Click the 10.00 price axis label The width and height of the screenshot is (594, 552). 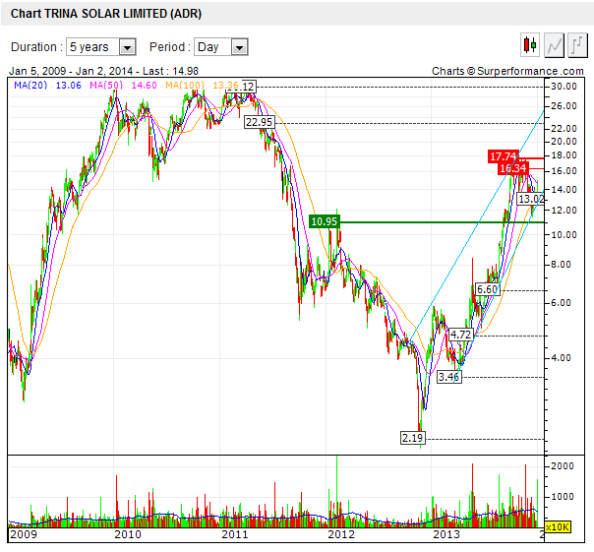click(x=564, y=235)
